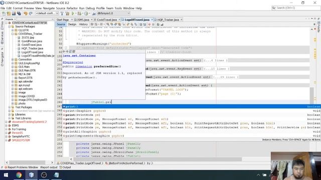Click the Uncomment lines icon
The width and height of the screenshot is (321, 180).
162,24
